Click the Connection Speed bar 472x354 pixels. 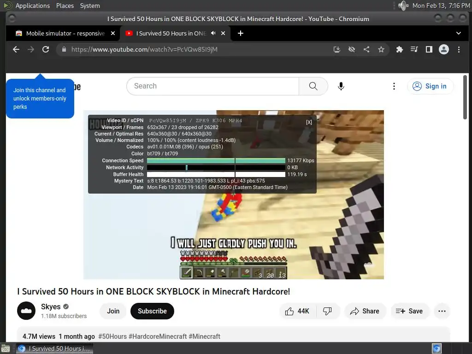[x=216, y=160]
